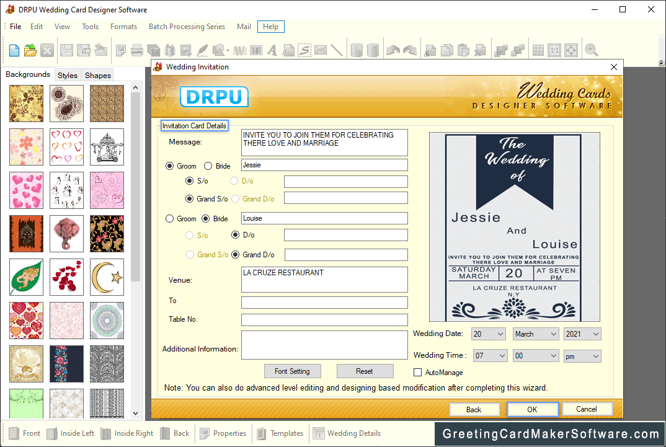Click the insert image toolbar icon

[186, 50]
